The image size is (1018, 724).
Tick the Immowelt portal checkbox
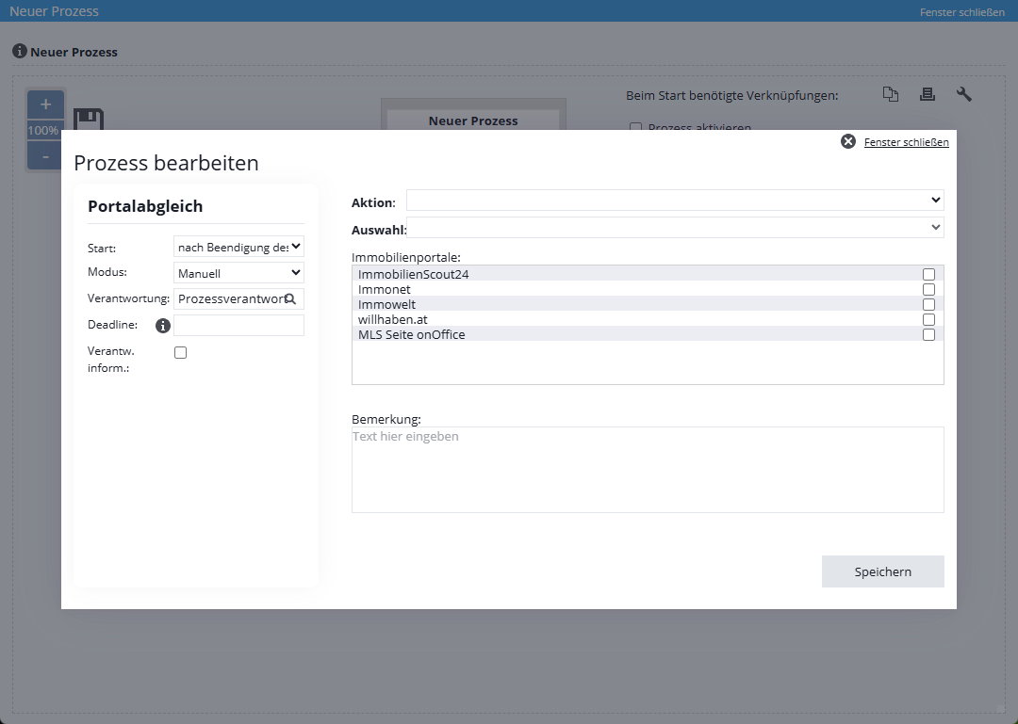pyautogui.click(x=928, y=304)
